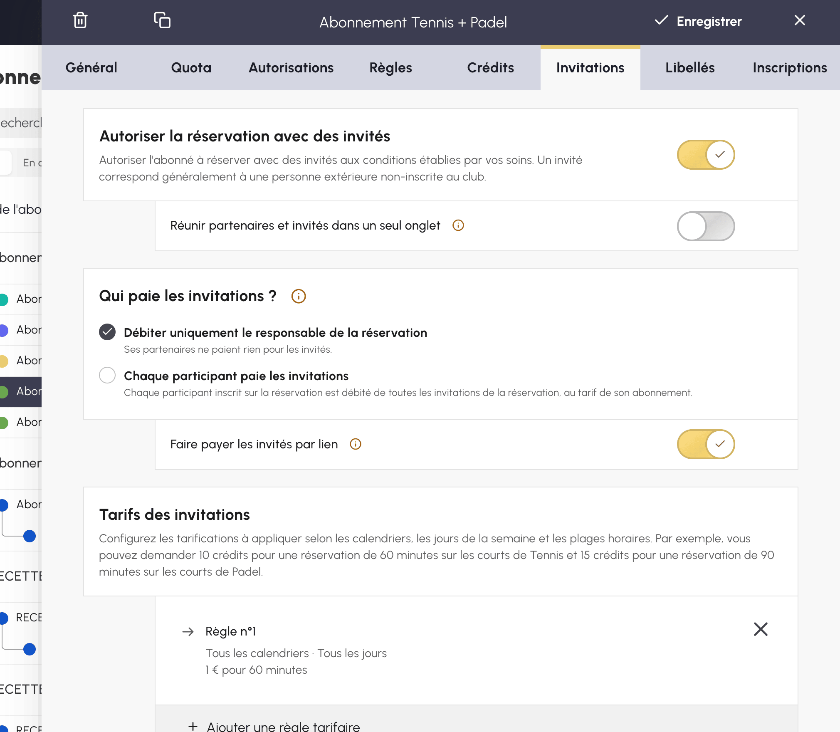840x732 pixels.
Task: Open info icon for Faire payer par lien
Action: [356, 444]
